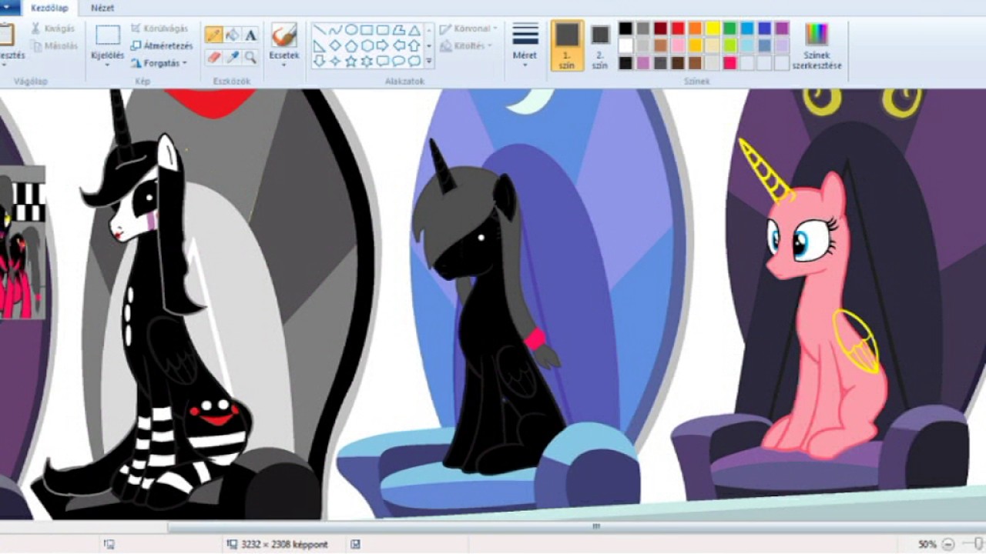
Task: Click the zoom out minus button
Action: 948,544
